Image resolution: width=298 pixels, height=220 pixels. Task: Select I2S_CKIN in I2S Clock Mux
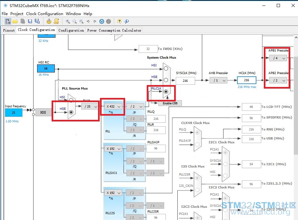pyautogui.click(x=197, y=190)
